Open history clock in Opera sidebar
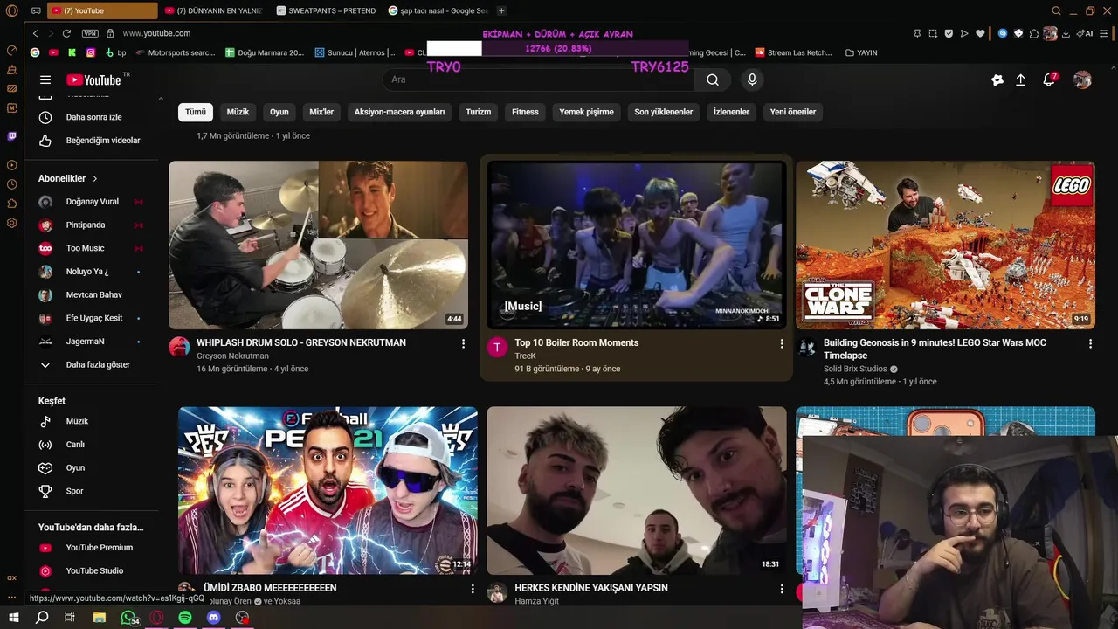The height and width of the screenshot is (629, 1118). pyautogui.click(x=11, y=184)
